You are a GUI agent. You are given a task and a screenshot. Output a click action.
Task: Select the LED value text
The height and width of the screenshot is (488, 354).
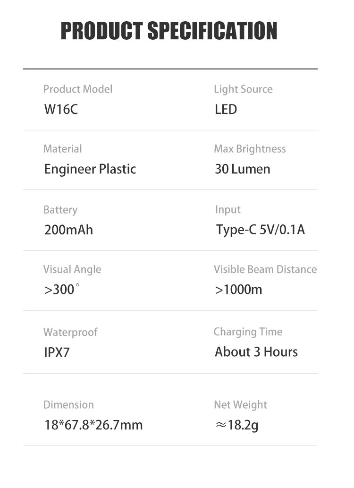coord(226,110)
